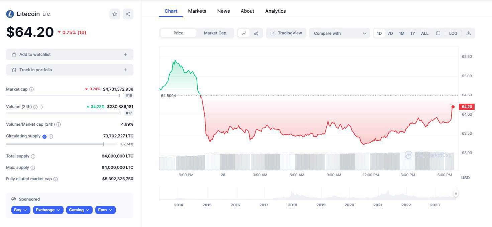
Task: Select the Price chart toggle
Action: pyautogui.click(x=178, y=33)
